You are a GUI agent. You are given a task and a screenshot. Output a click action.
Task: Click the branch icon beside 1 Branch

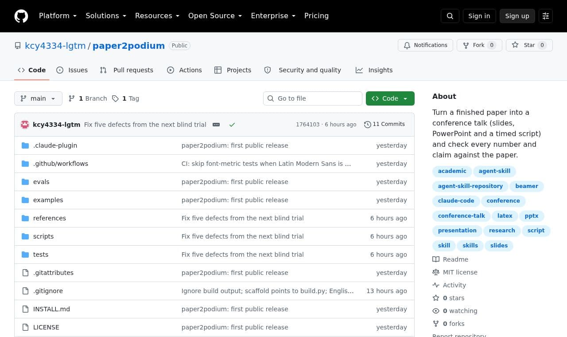pos(72,98)
